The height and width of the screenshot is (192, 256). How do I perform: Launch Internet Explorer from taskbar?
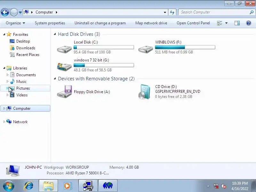point(29,186)
